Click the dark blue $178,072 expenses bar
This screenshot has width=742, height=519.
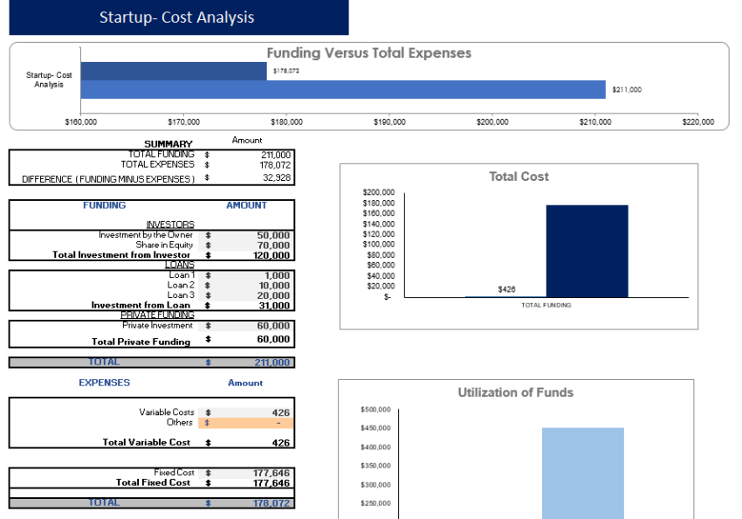[x=174, y=71]
